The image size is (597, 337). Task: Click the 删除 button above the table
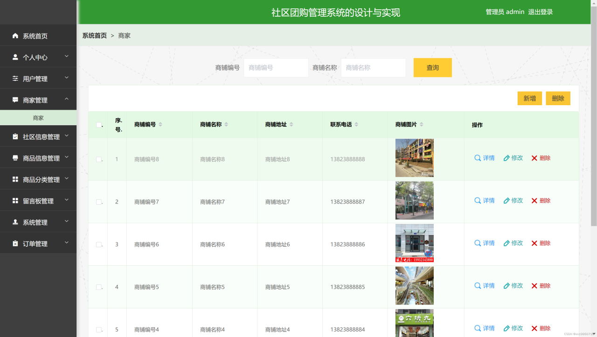(558, 98)
